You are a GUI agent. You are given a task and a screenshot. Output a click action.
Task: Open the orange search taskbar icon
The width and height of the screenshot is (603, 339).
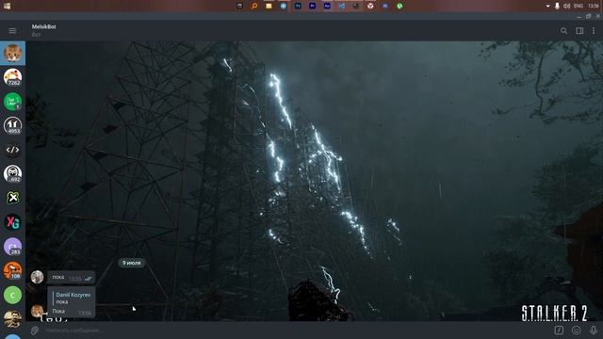click(254, 6)
